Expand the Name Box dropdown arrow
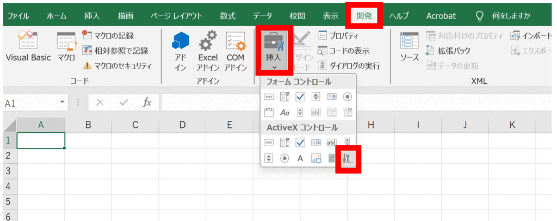The height and width of the screenshot is (221, 557). 63,102
